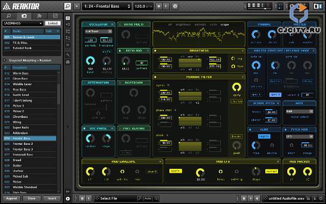The image size is (326, 204).
Task: Select the wrench edit tool icon
Action: click(68, 55)
